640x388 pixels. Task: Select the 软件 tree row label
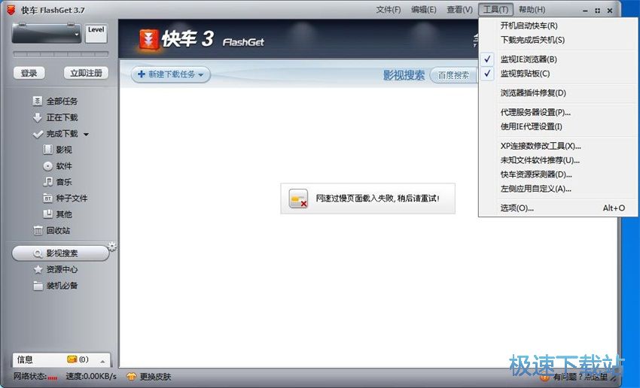point(64,166)
